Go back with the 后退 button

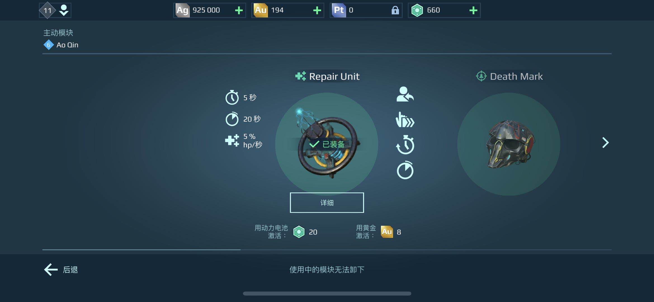tap(61, 270)
